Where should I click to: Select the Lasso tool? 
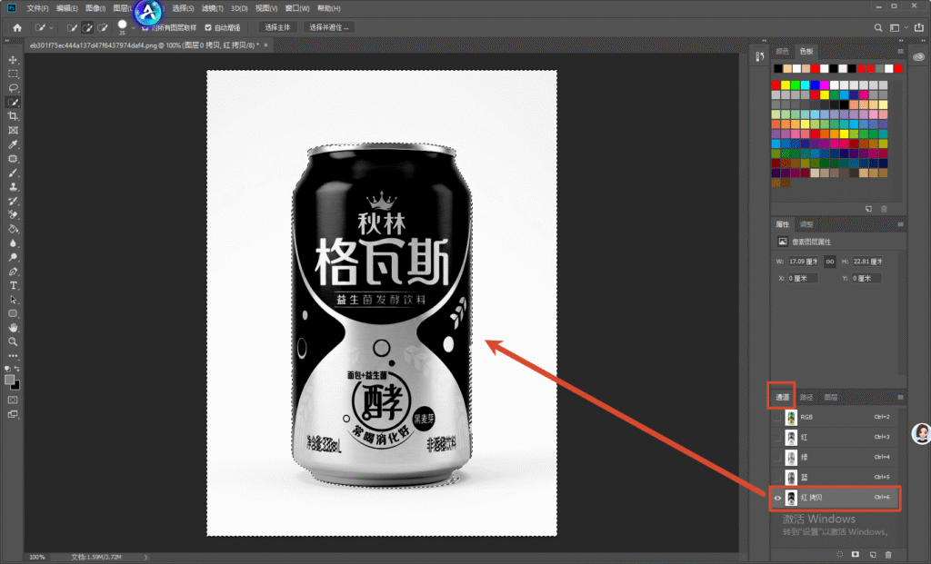[x=13, y=88]
